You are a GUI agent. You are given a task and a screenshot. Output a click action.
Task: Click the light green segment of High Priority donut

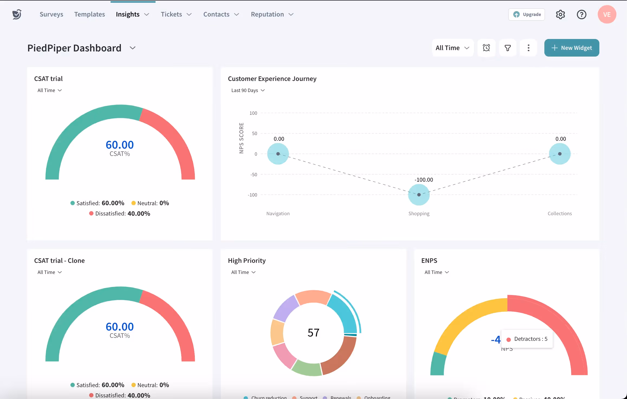pos(308,369)
